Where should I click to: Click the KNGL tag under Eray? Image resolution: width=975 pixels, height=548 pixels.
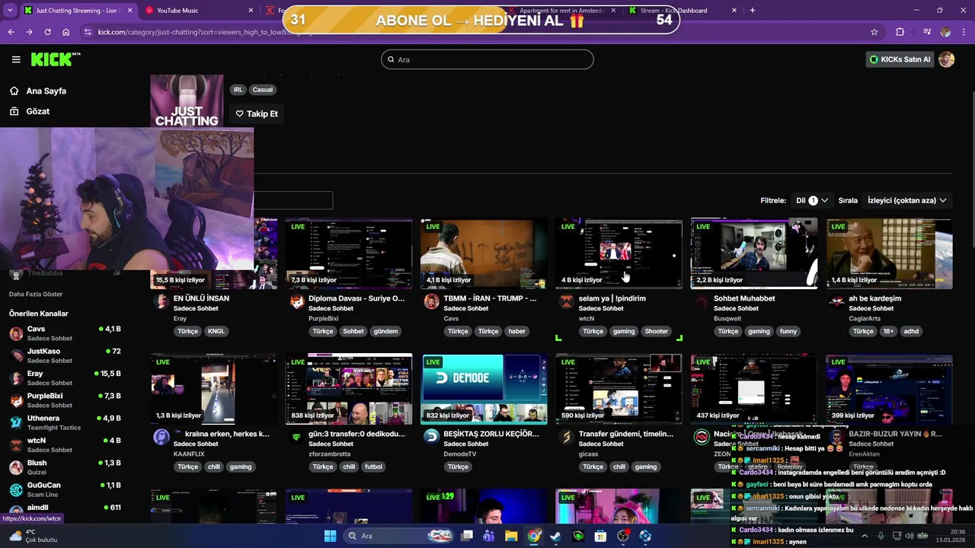click(216, 331)
